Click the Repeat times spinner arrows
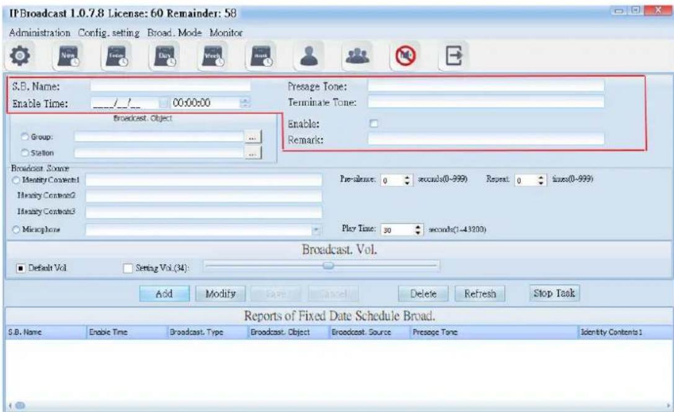The height and width of the screenshot is (412, 674). [x=541, y=180]
